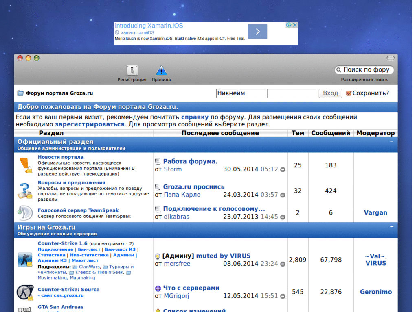
Task: Go to last post arrow by dikabras
Action: (283, 217)
